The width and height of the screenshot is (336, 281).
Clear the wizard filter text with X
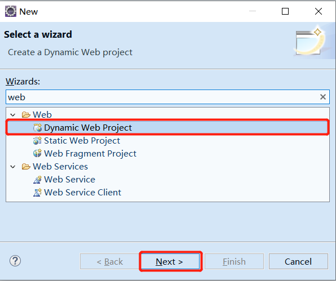coord(323,97)
